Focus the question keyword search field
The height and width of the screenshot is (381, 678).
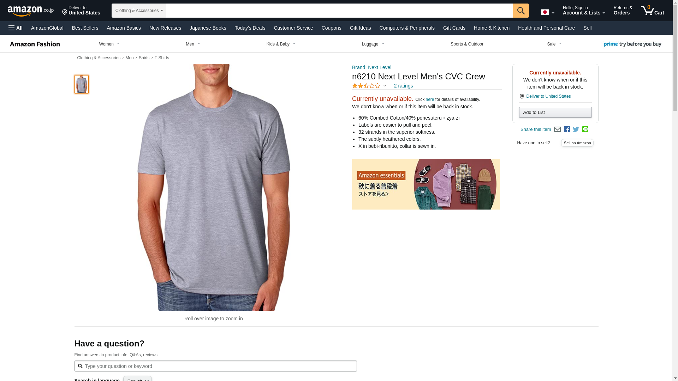coord(215,366)
